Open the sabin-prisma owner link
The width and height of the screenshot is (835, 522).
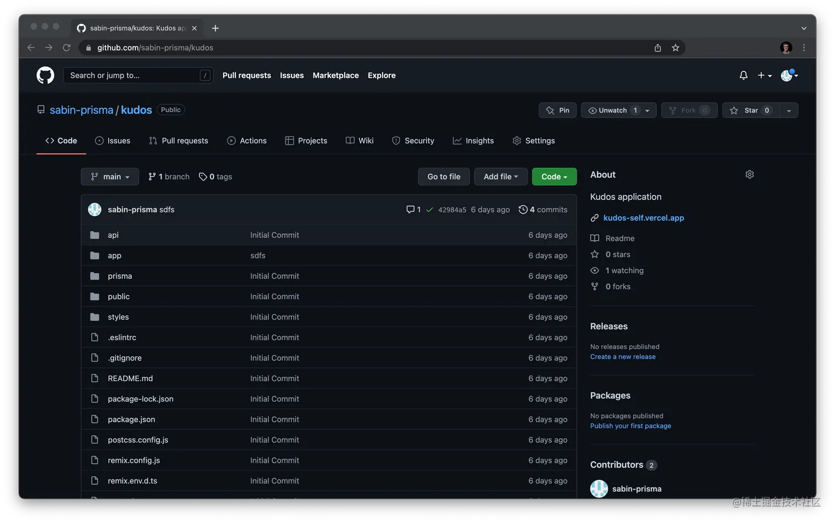81,110
